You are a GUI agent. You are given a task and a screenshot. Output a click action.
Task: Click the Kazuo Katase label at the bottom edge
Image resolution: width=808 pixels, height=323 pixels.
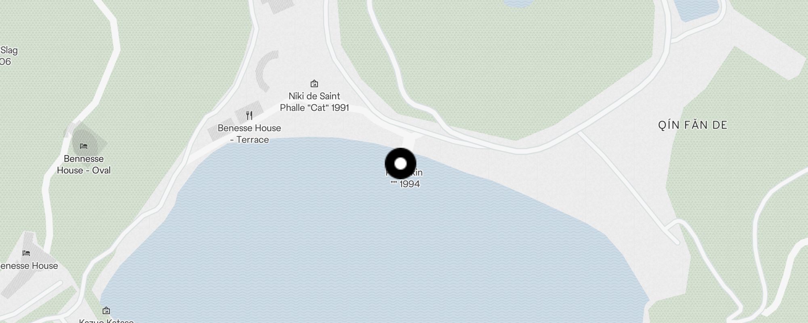pos(106,321)
